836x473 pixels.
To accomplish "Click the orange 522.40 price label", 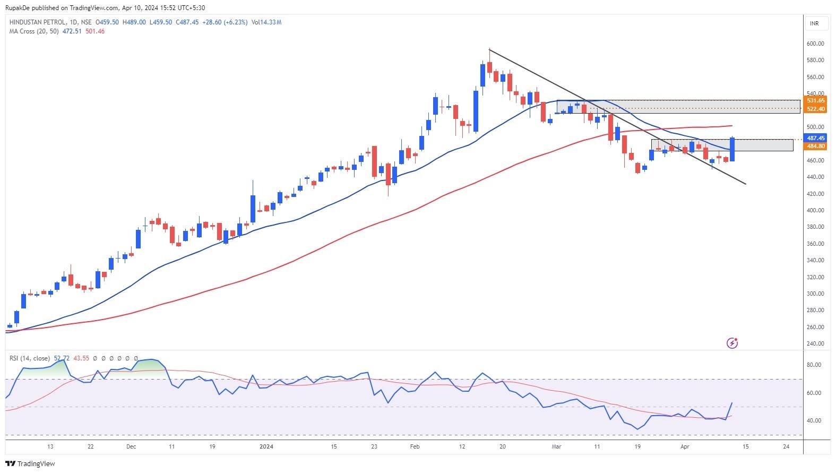I will [x=815, y=109].
